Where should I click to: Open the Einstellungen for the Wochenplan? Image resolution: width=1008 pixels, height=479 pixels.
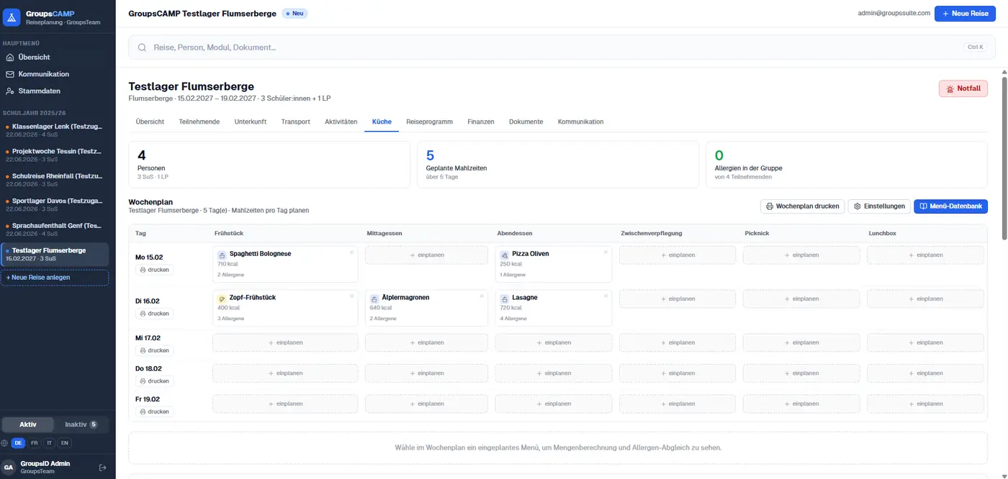point(879,206)
